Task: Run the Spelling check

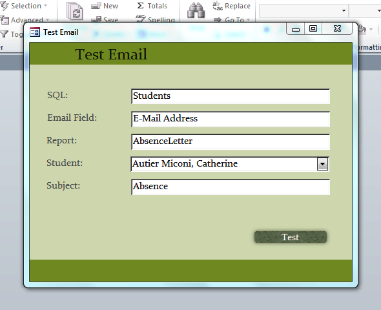Action: (x=156, y=19)
